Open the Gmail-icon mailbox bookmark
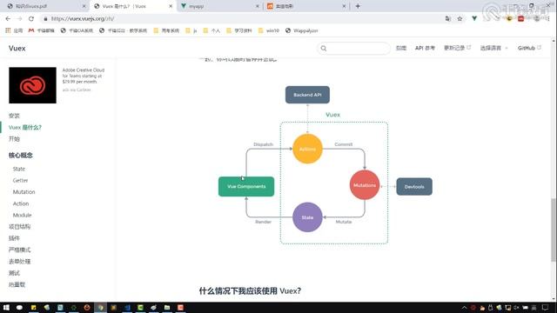The width and height of the screenshot is (557, 313). pos(41,30)
